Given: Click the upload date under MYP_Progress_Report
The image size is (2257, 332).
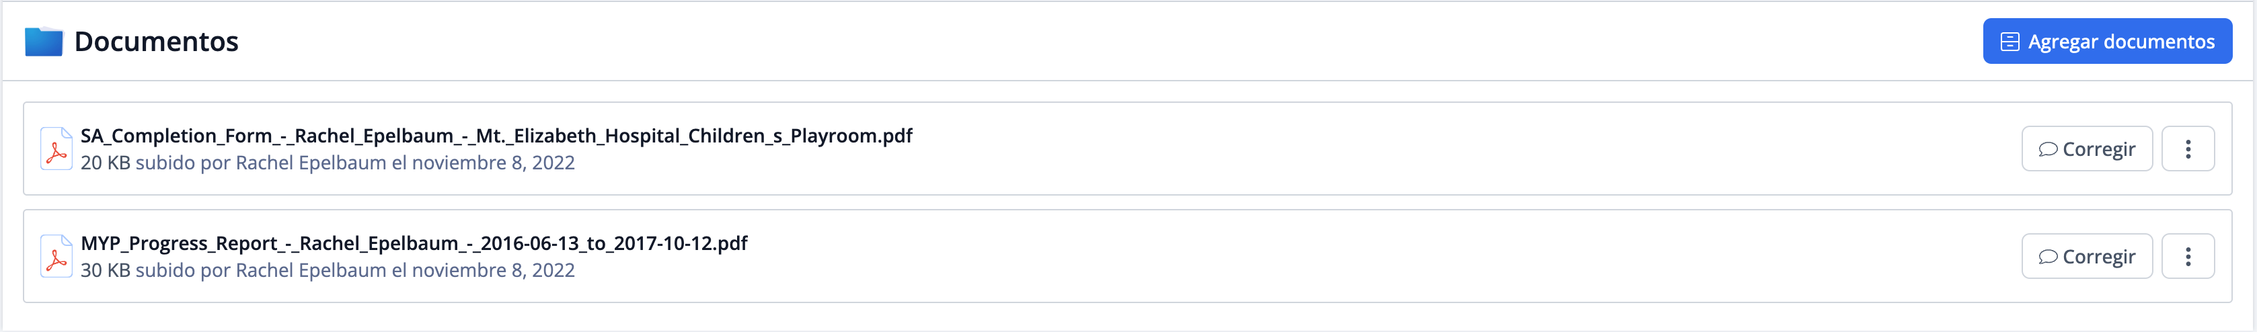Looking at the screenshot, I should tap(493, 271).
